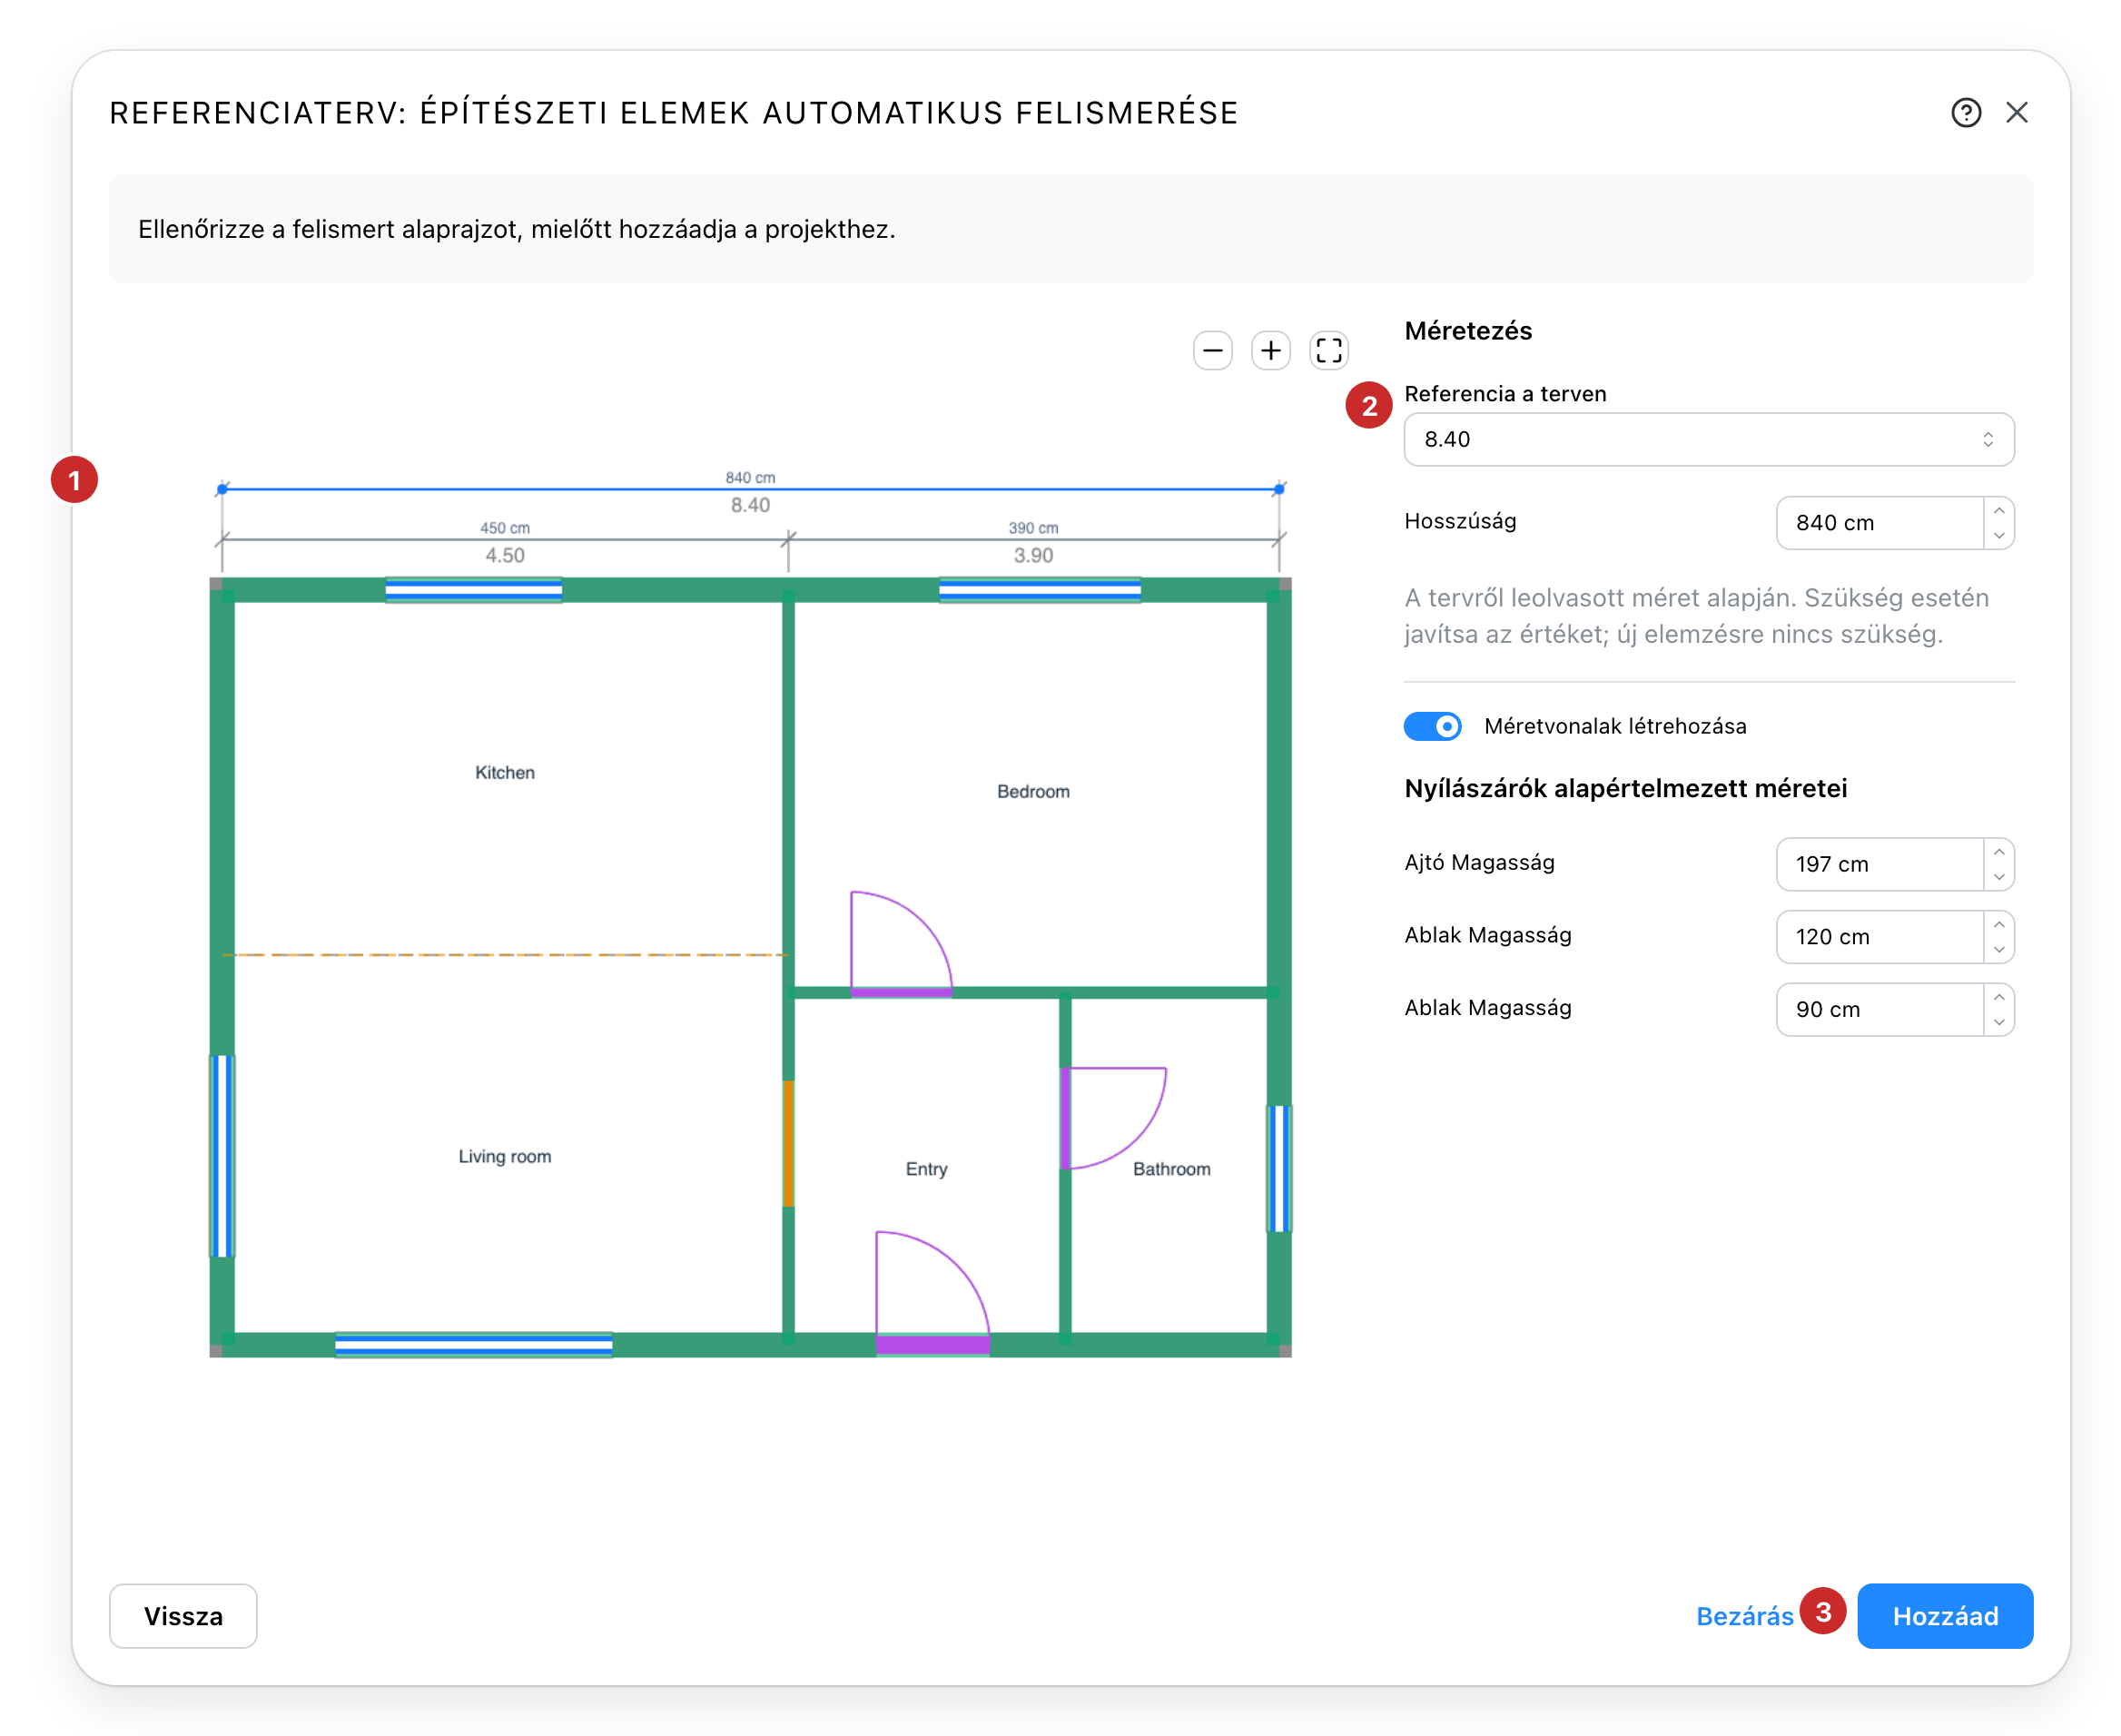Increase the 90 cm Ablak Magasság stepper
The height and width of the screenshot is (1736, 2121).
pyautogui.click(x=1998, y=998)
